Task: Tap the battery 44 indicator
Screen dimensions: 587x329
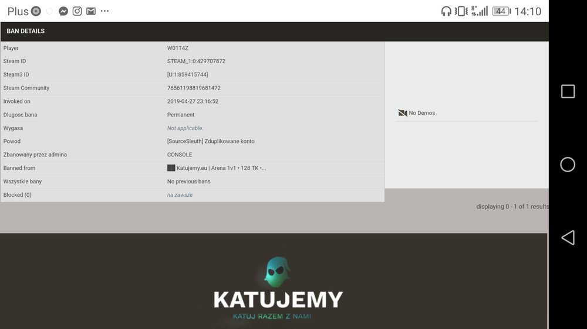Action: pyautogui.click(x=502, y=11)
